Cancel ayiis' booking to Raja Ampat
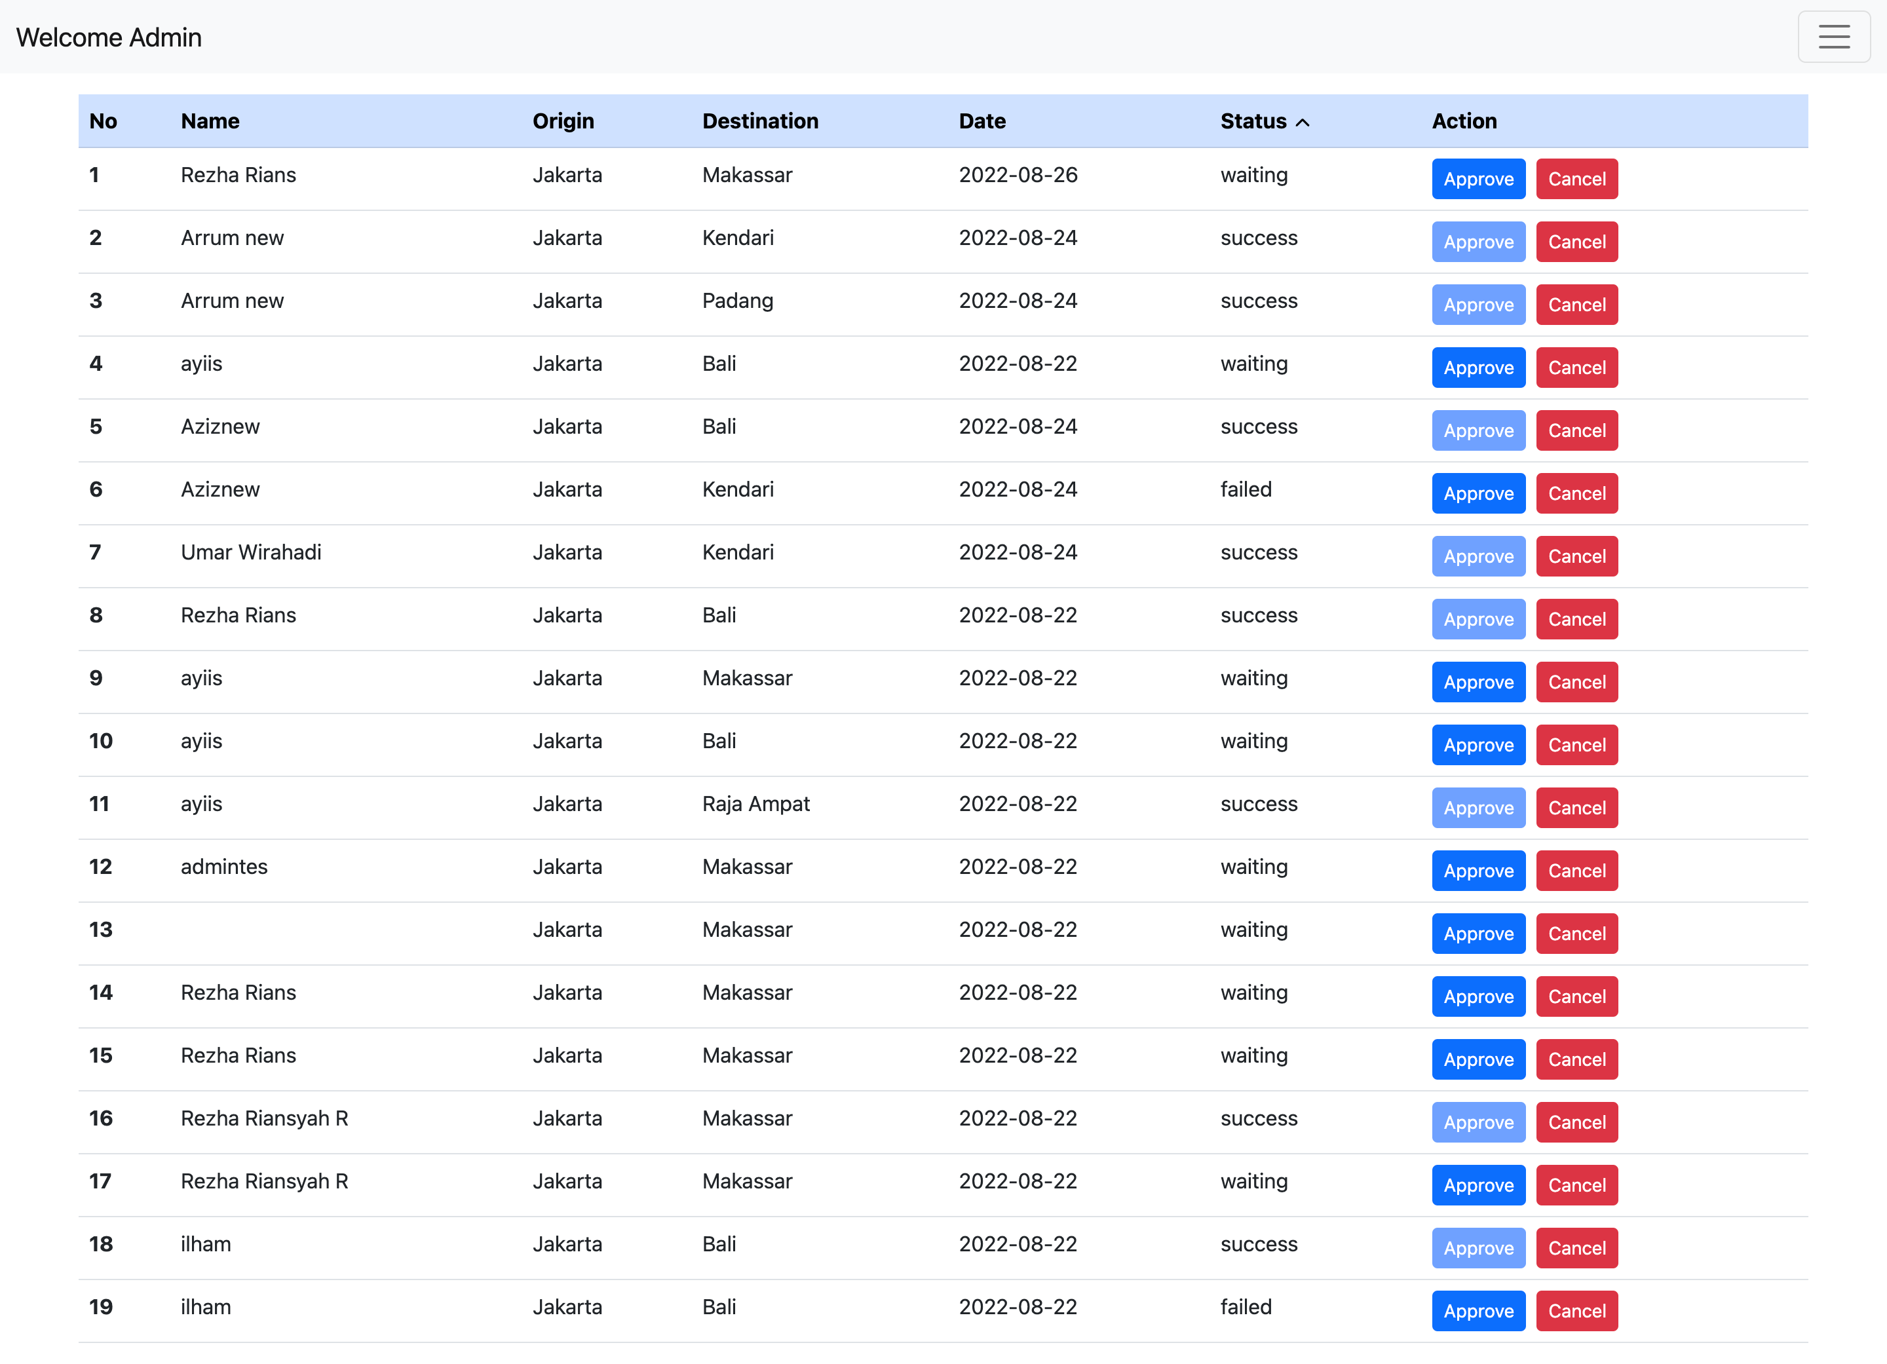The width and height of the screenshot is (1887, 1364). [x=1576, y=808]
